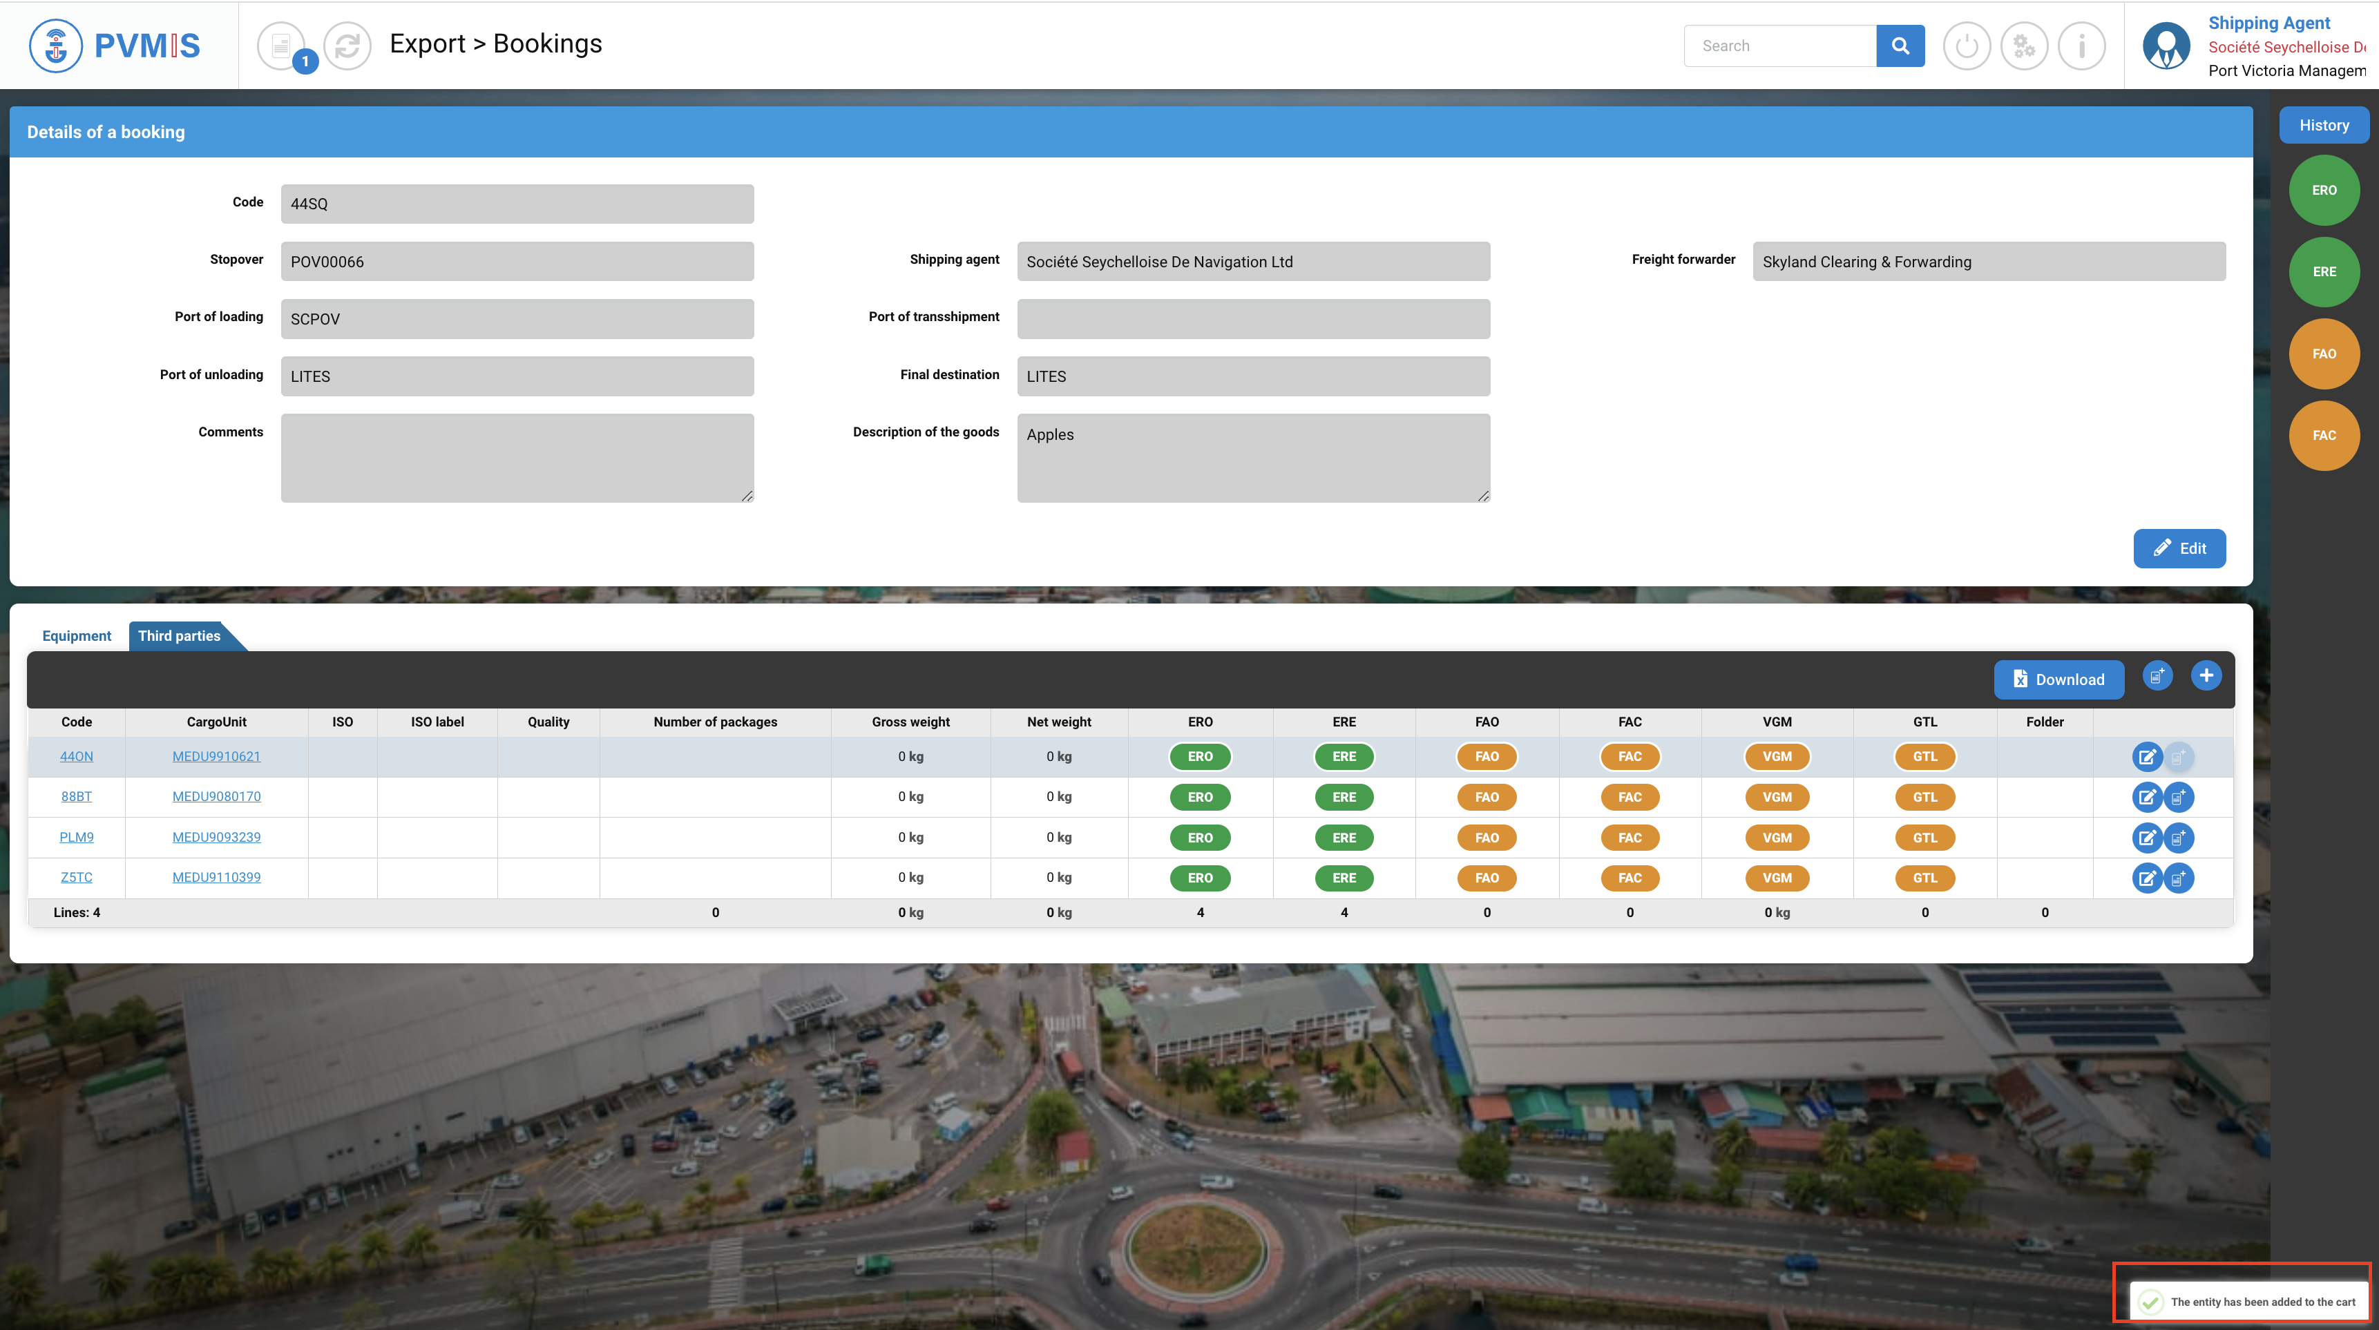This screenshot has width=2379, height=1330.
Task: Edit row 88BT with pencil icon
Action: click(2146, 796)
